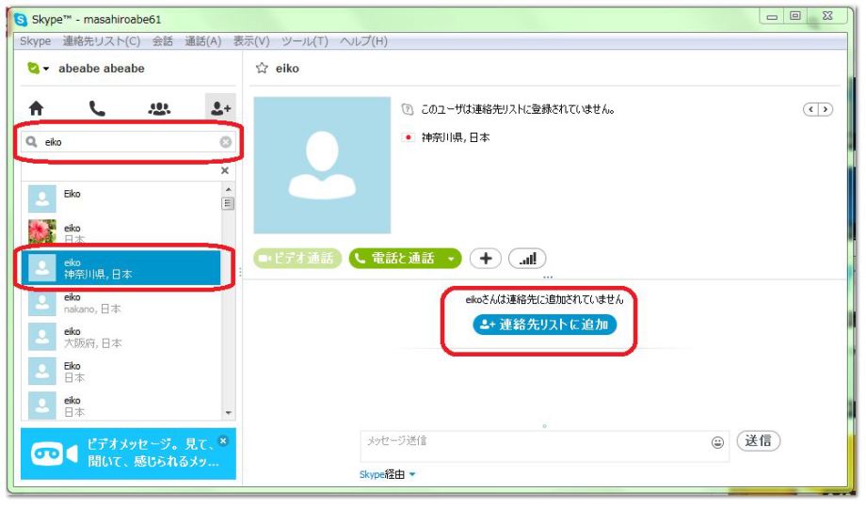
Task: Click inside the eiko search field
Action: tap(128, 142)
